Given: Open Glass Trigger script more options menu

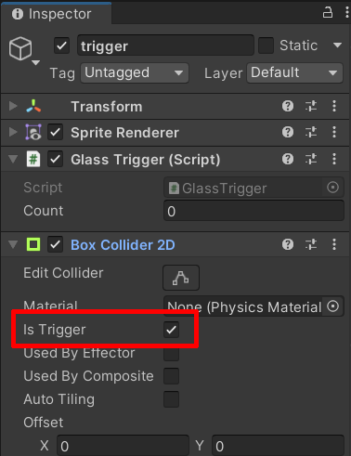Looking at the screenshot, I should [334, 159].
